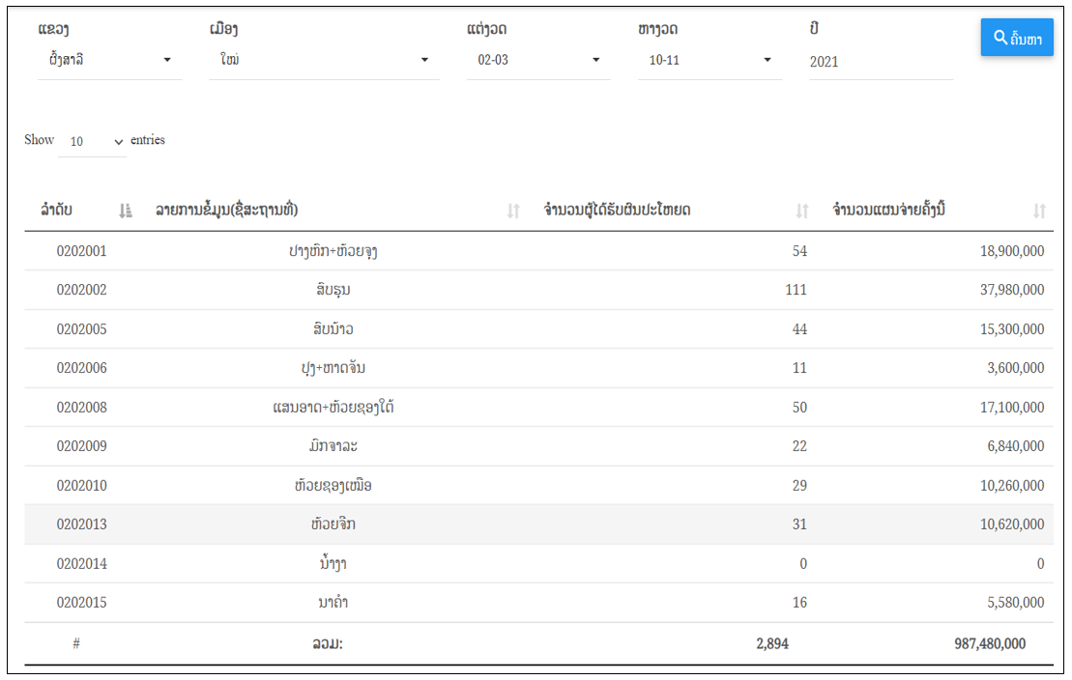This screenshot has width=1072, height=680.
Task: Click the row coded 0202006
Action: (538, 368)
